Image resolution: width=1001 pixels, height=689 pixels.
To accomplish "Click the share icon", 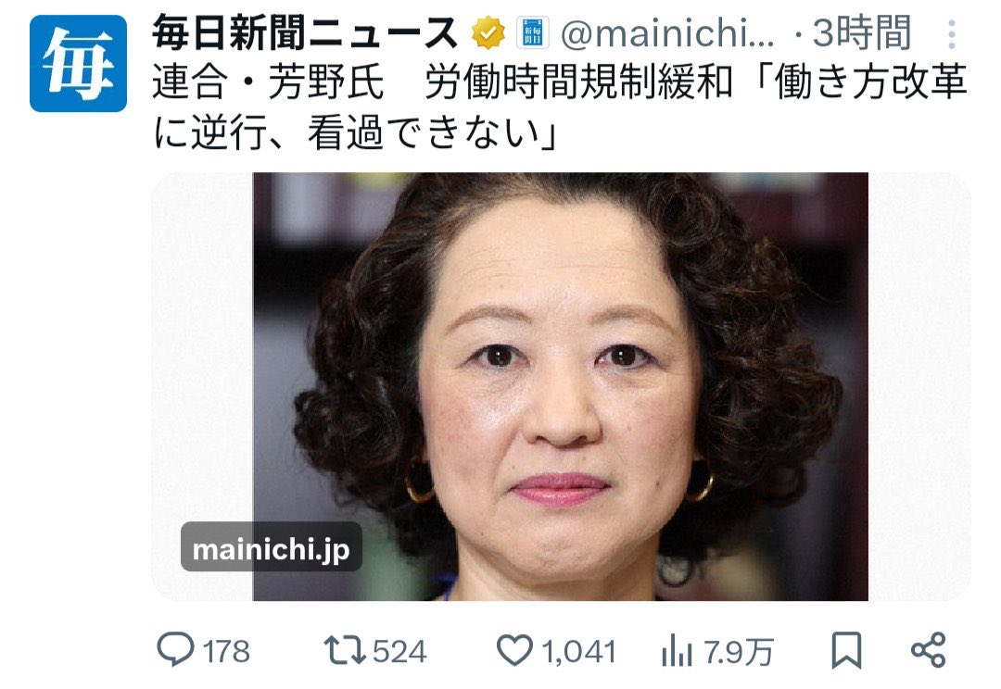I will pyautogui.click(x=928, y=651).
